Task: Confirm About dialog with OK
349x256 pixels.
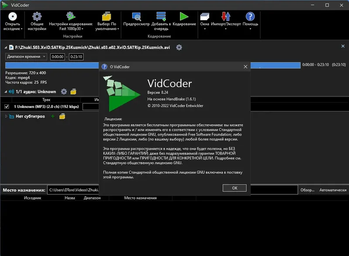Action: click(234, 188)
